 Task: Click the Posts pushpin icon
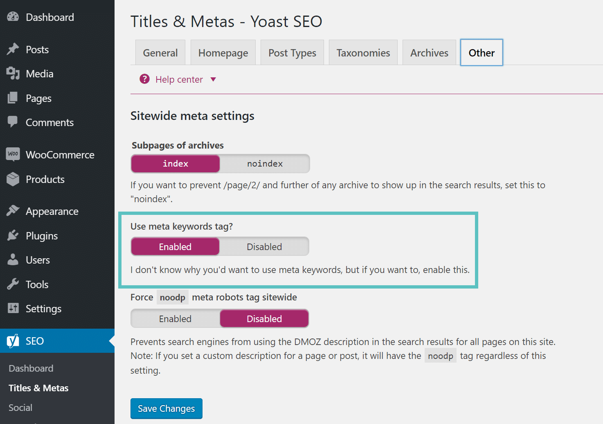tap(13, 49)
